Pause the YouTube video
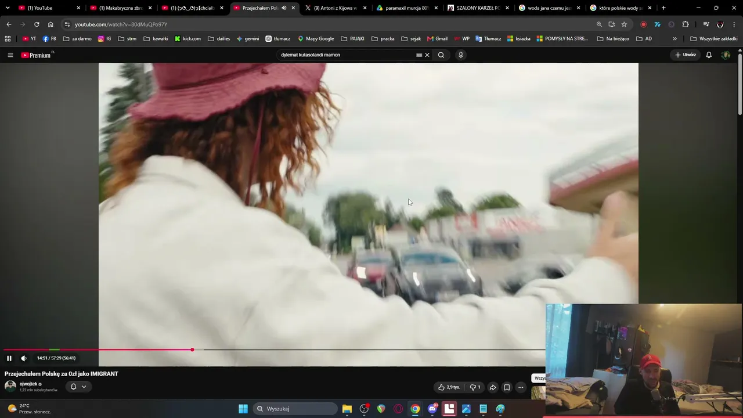 [x=9, y=358]
